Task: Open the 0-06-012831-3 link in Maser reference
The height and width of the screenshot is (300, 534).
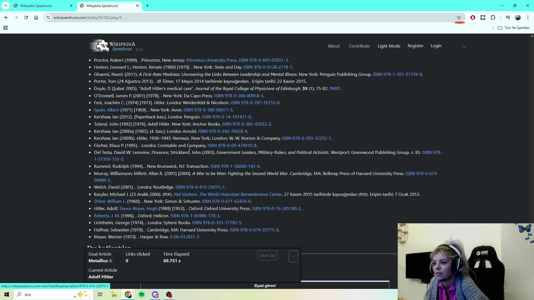Action: [184, 237]
